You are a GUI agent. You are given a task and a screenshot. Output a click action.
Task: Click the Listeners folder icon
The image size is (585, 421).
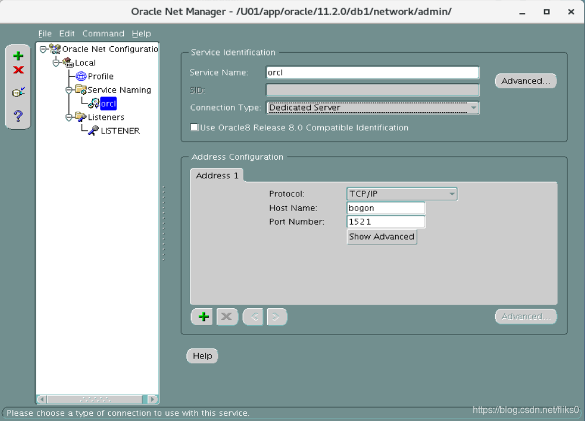click(81, 117)
